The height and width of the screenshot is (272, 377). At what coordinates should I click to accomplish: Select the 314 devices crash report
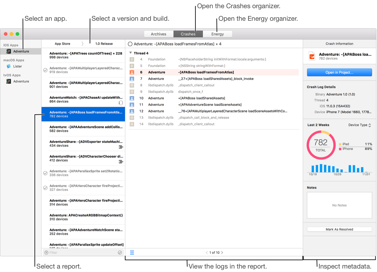click(83, 202)
